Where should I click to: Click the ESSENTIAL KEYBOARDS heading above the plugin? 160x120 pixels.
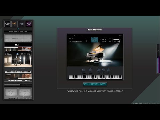(95, 30)
